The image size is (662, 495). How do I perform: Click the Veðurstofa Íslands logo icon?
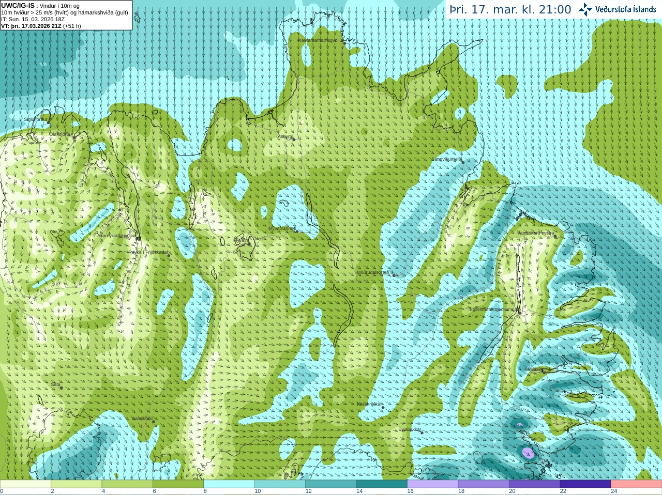(x=585, y=9)
